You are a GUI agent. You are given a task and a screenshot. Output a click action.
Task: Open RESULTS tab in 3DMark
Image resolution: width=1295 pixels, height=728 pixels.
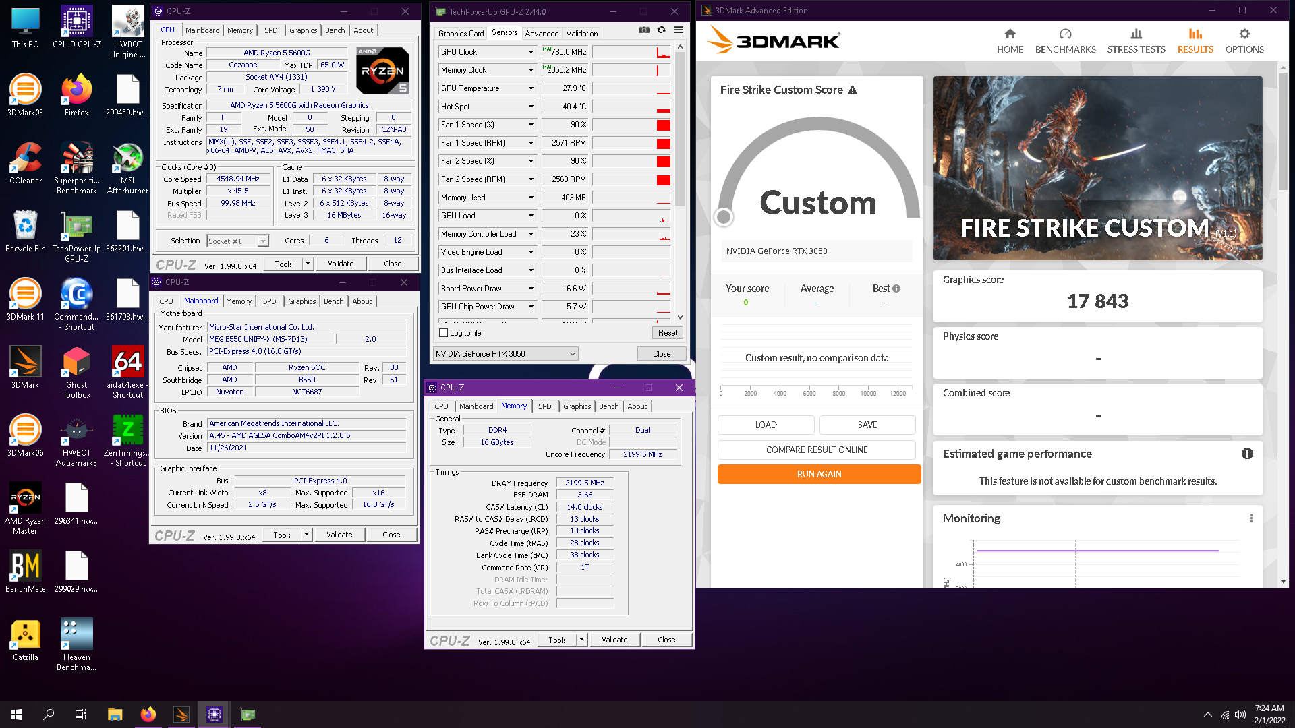[1195, 41]
